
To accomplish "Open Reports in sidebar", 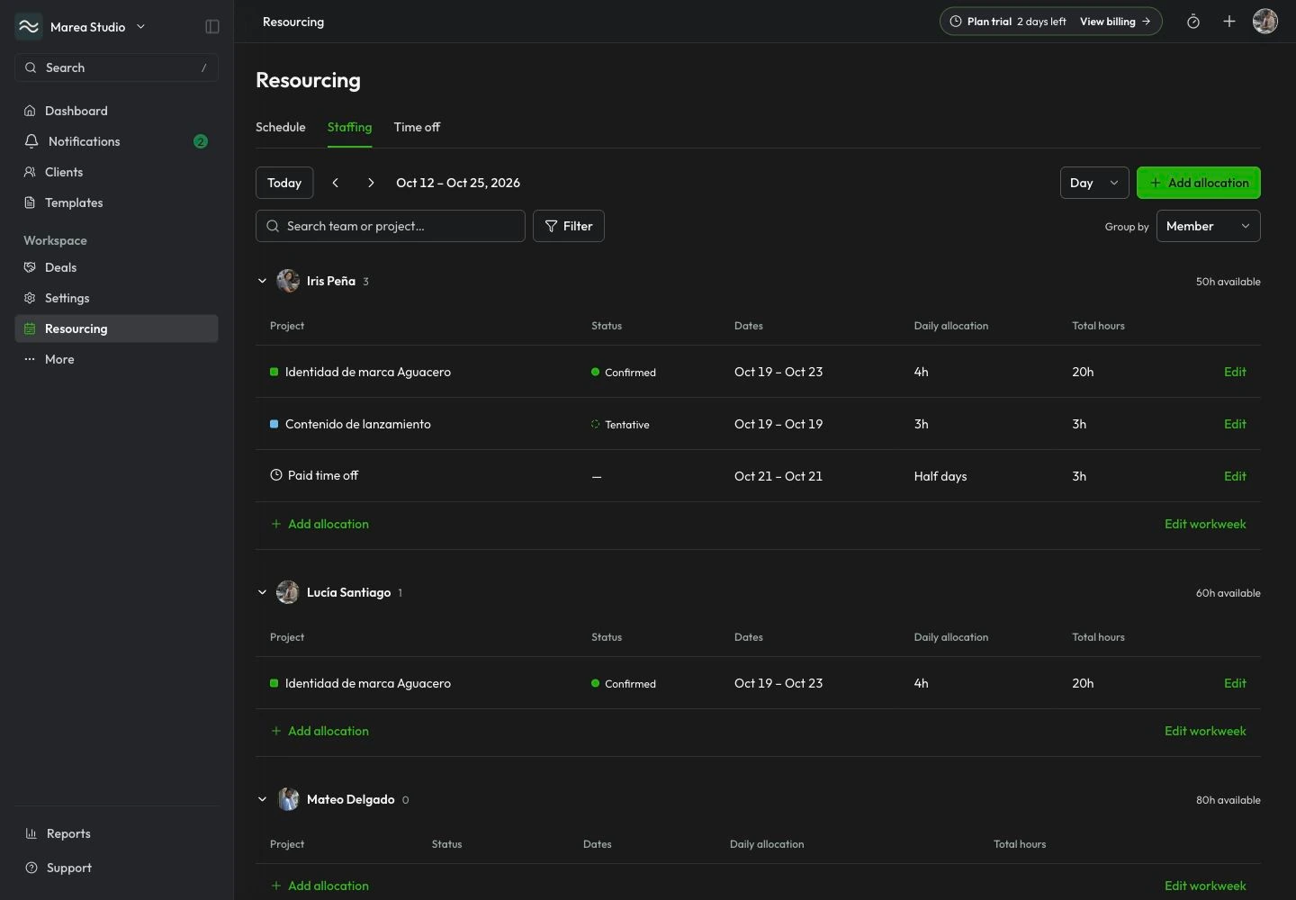I will (x=117, y=833).
